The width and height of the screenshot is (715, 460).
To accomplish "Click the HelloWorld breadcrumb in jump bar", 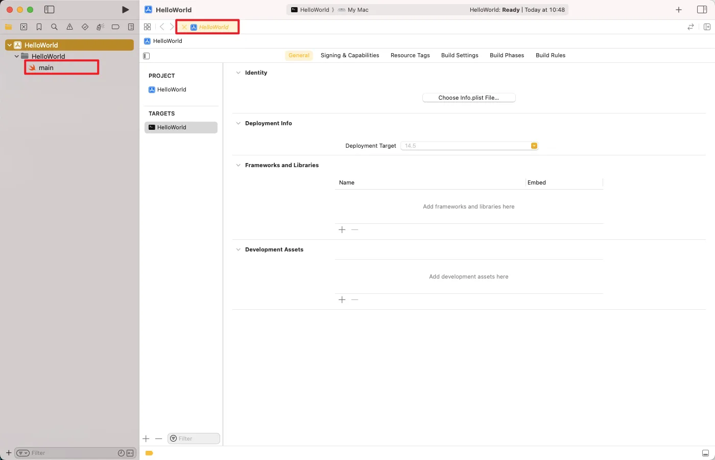I will (x=163, y=41).
